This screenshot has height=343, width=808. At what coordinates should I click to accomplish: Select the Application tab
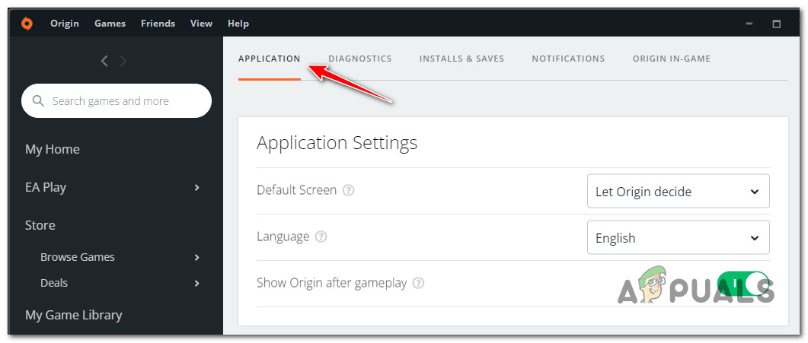coord(269,59)
